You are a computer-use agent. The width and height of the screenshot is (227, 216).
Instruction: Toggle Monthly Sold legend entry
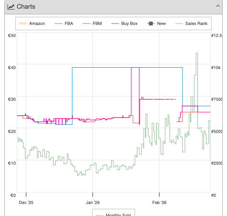point(113,215)
